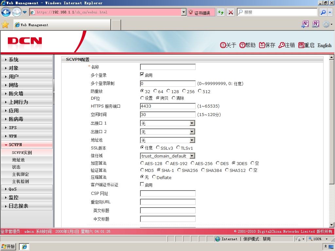Click the Reboot (重启) icon
Screen dimensions: 335x251
[301, 45]
